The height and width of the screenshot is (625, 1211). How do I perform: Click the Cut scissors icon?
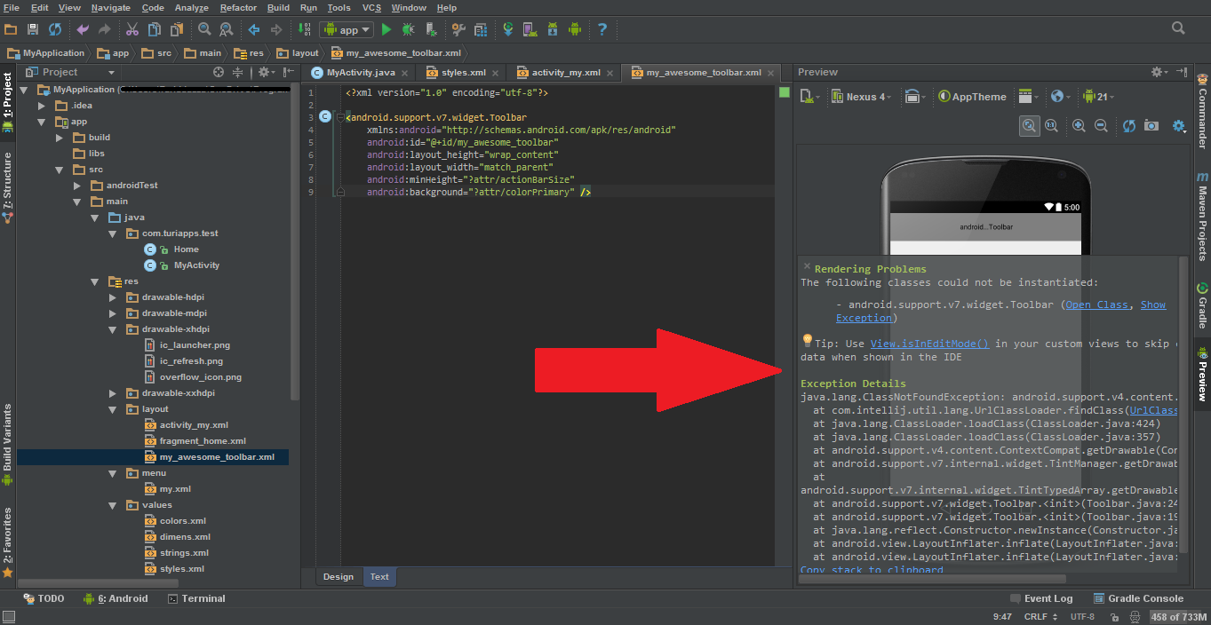131,29
